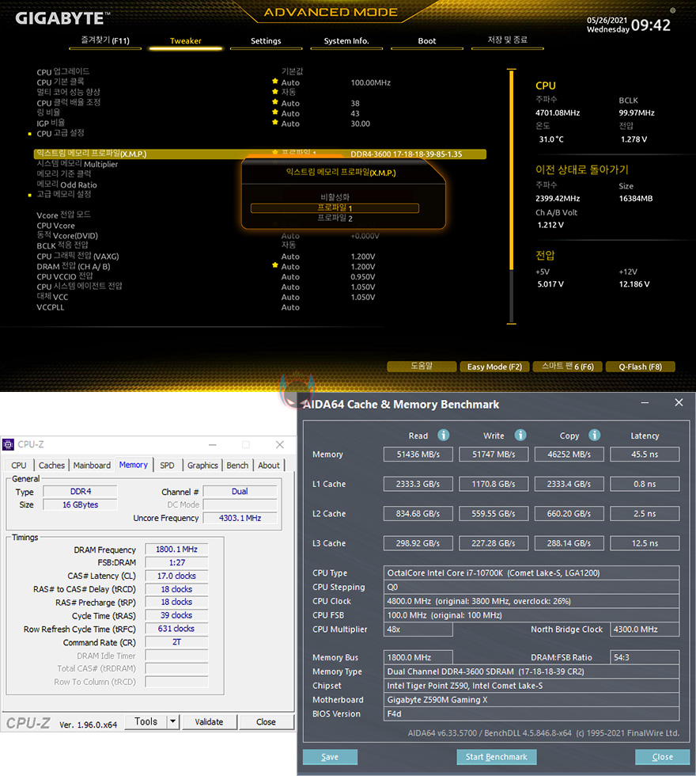This screenshot has width=696, height=776.
Task: Open the 고급 메모리 설정 submenu
Action: (x=64, y=194)
